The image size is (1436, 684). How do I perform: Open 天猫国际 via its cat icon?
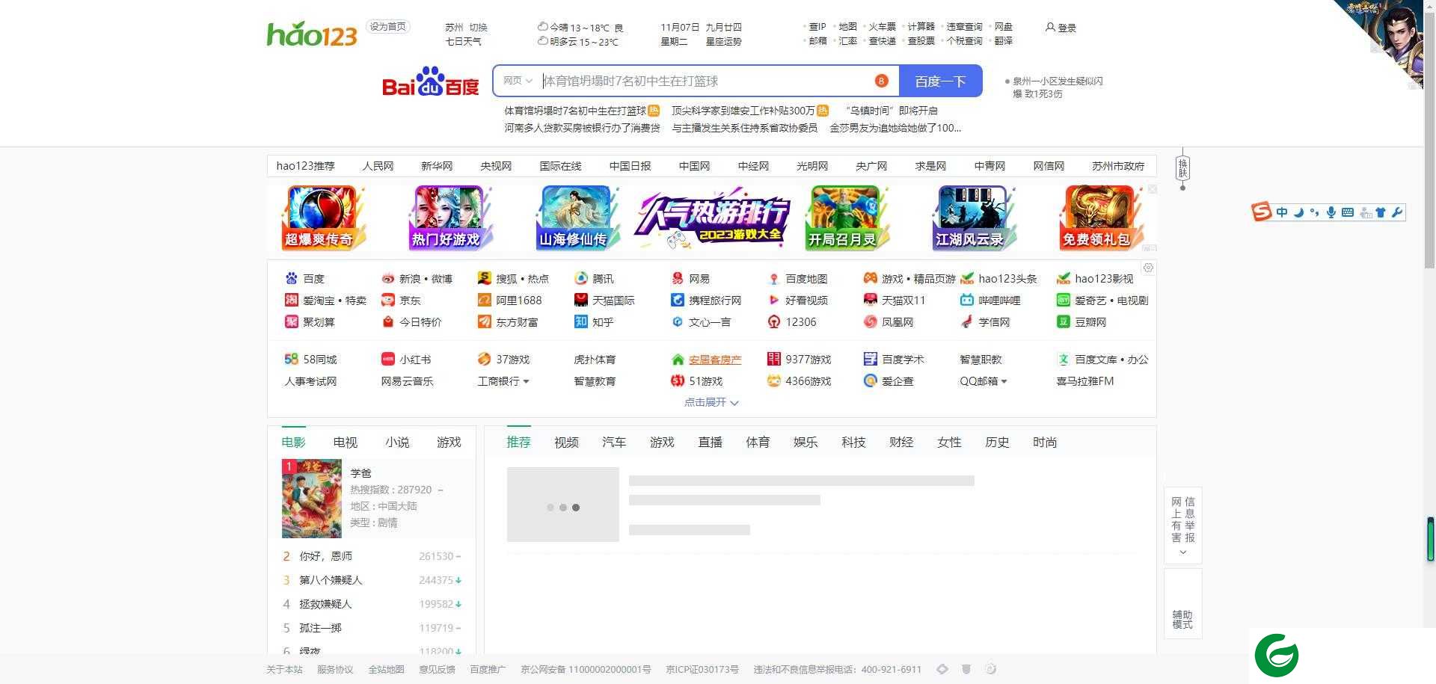(x=580, y=300)
